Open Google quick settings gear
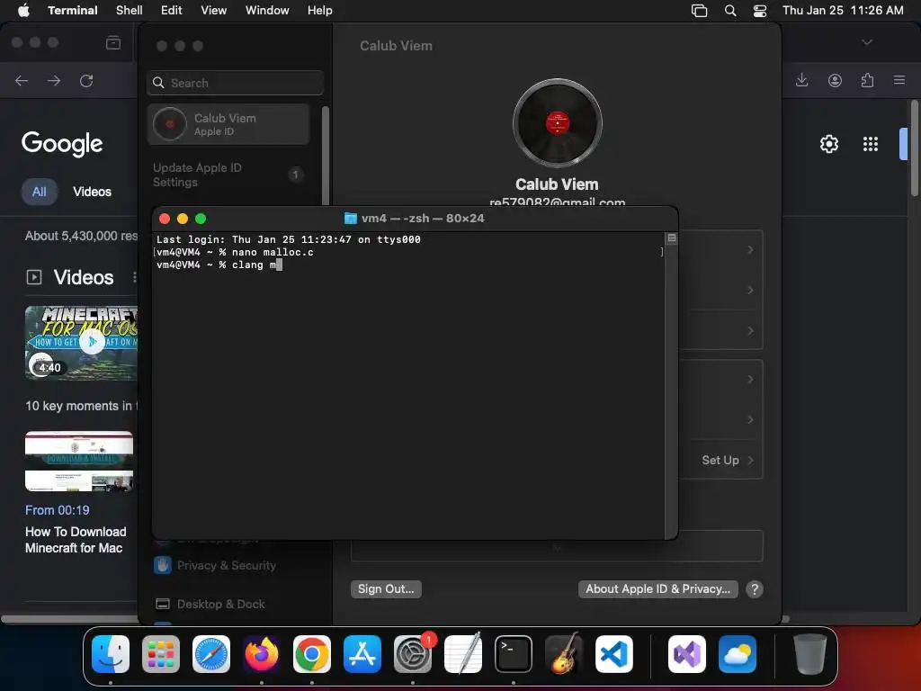This screenshot has width=921, height=691. (x=828, y=144)
